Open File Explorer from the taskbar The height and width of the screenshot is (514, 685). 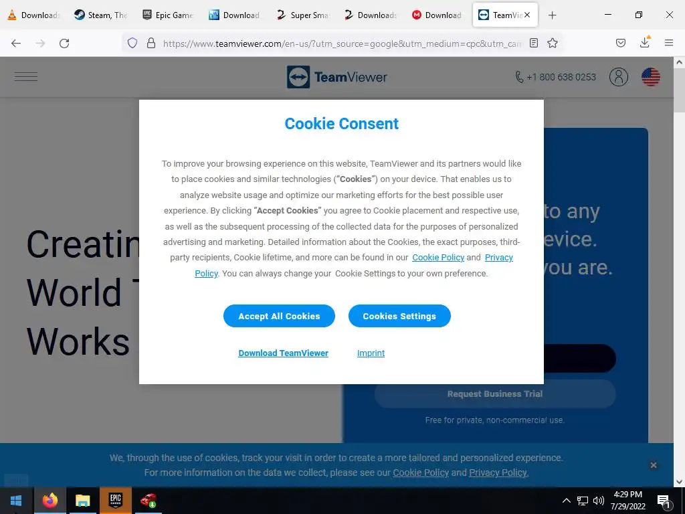pos(82,501)
